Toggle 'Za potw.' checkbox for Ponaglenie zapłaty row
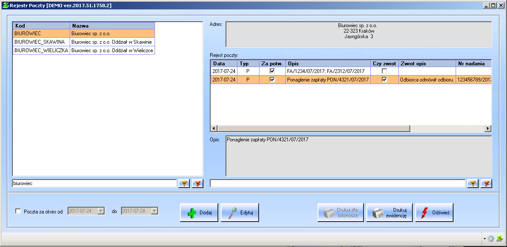 click(x=272, y=79)
